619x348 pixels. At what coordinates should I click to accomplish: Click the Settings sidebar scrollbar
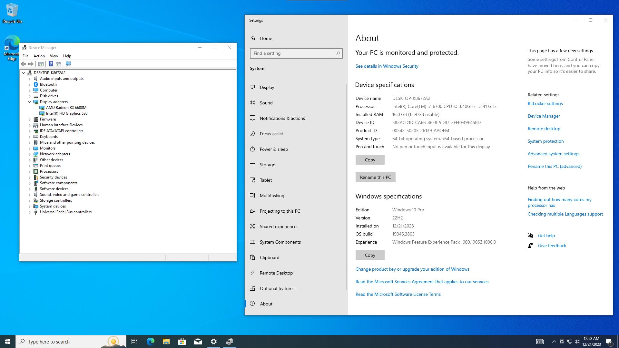[x=347, y=187]
